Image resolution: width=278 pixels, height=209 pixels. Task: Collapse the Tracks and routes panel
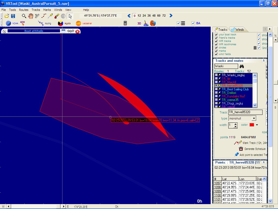[263, 61]
